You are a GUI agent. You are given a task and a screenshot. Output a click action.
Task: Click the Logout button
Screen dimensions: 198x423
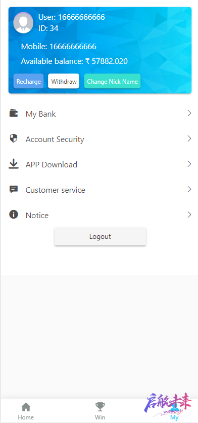(100, 236)
